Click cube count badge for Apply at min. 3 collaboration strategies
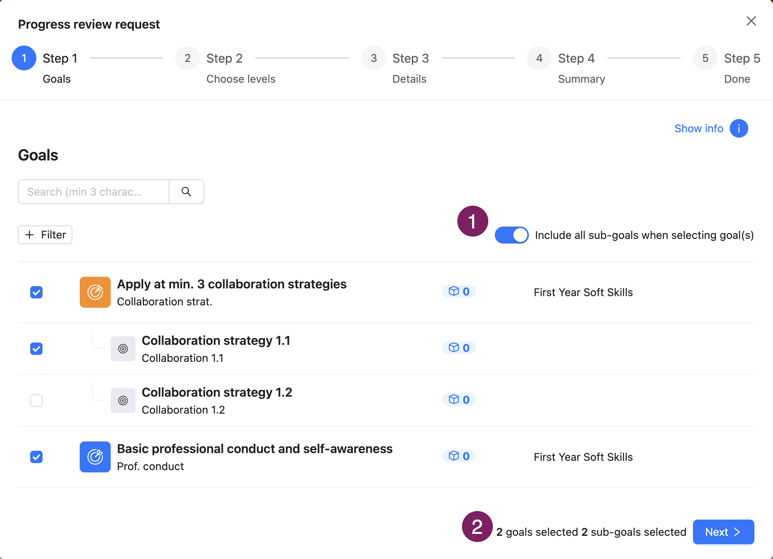 pos(459,291)
